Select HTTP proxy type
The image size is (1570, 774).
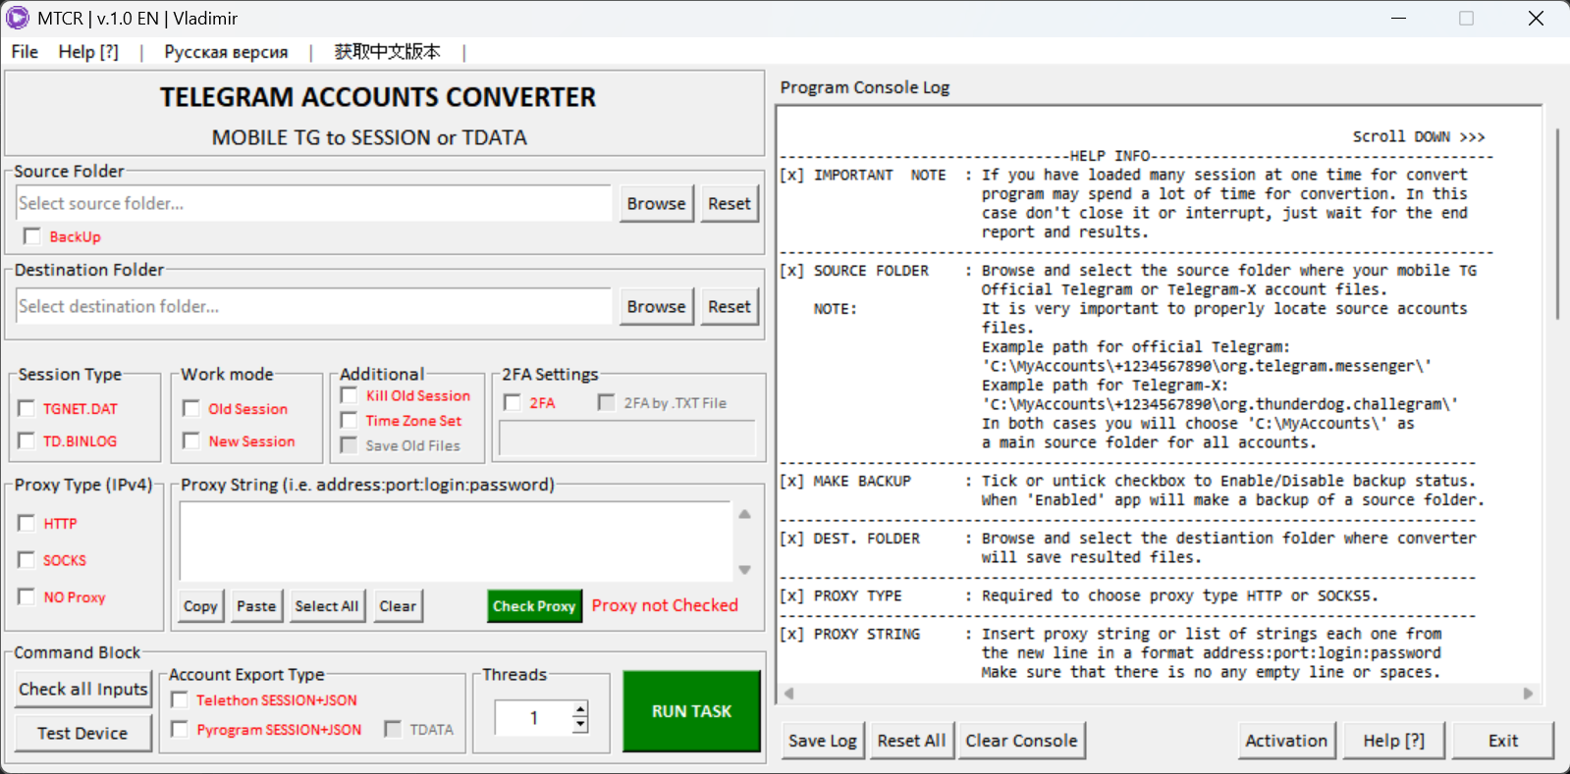point(27,523)
